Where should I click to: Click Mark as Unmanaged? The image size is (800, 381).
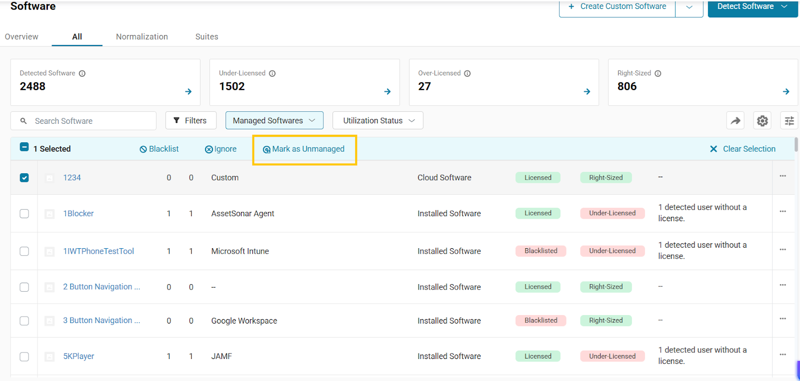click(x=304, y=149)
